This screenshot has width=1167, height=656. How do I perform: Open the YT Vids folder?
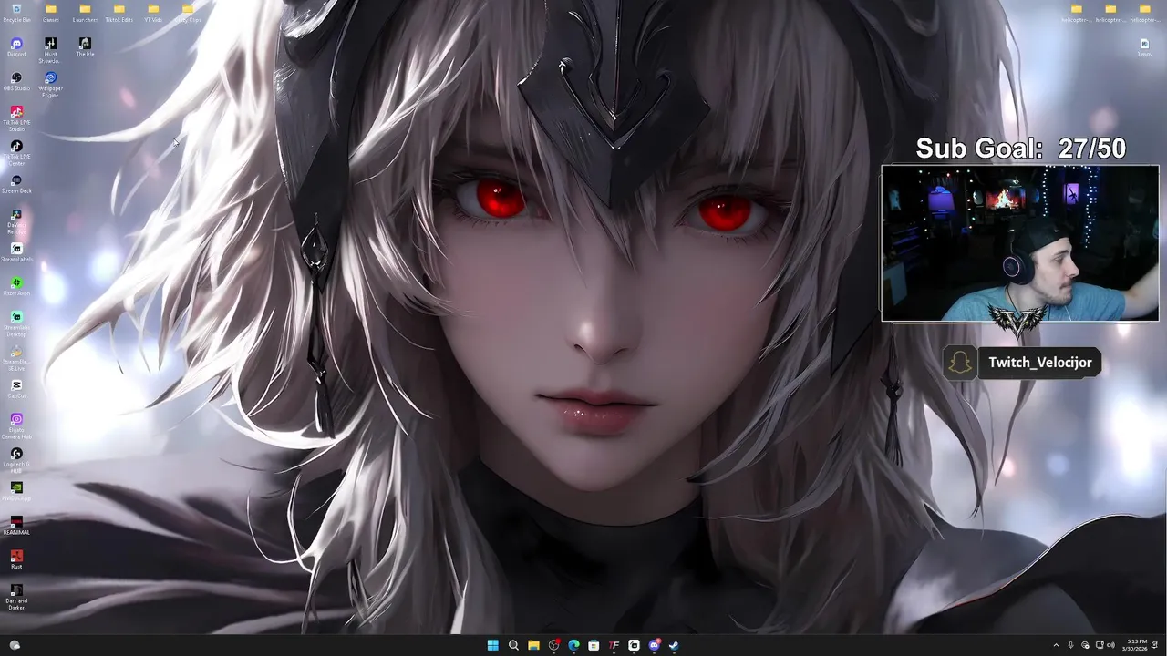click(x=153, y=13)
